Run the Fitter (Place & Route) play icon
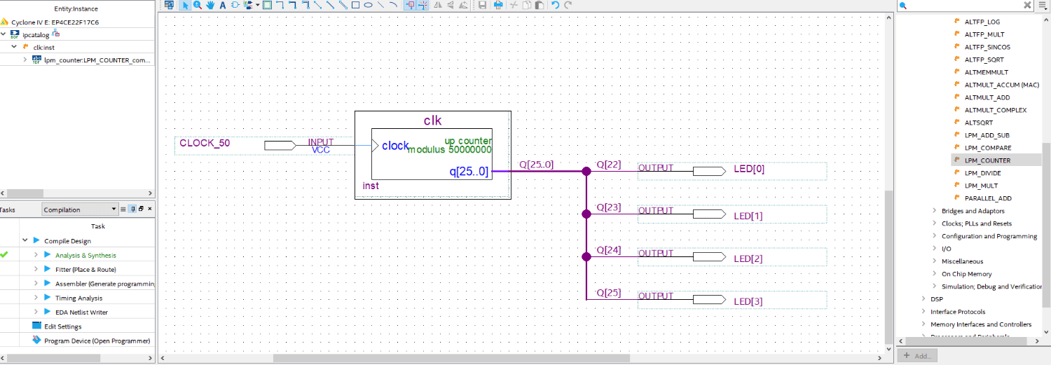The width and height of the screenshot is (1051, 365). point(48,270)
